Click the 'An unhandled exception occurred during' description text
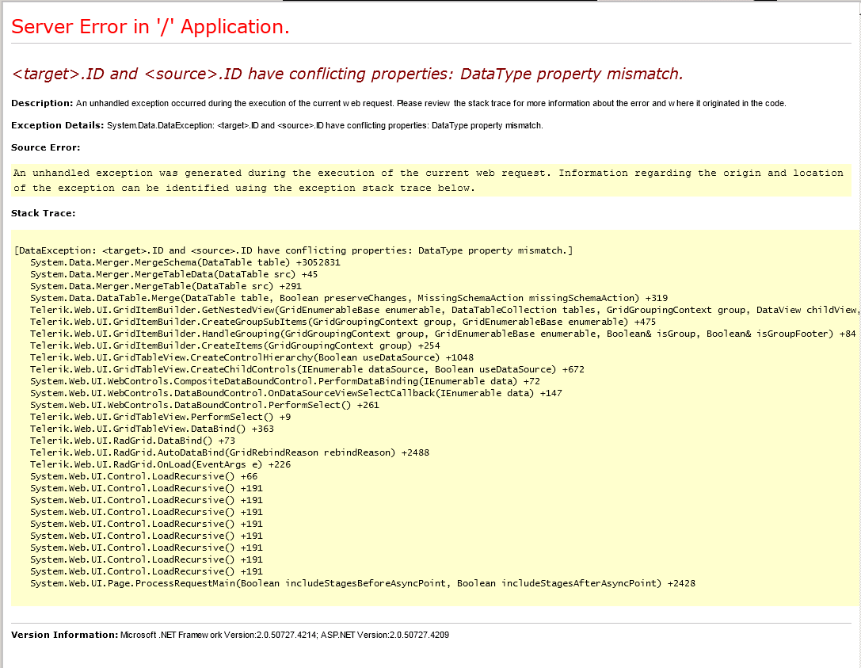This screenshot has width=861, height=668. point(431,103)
